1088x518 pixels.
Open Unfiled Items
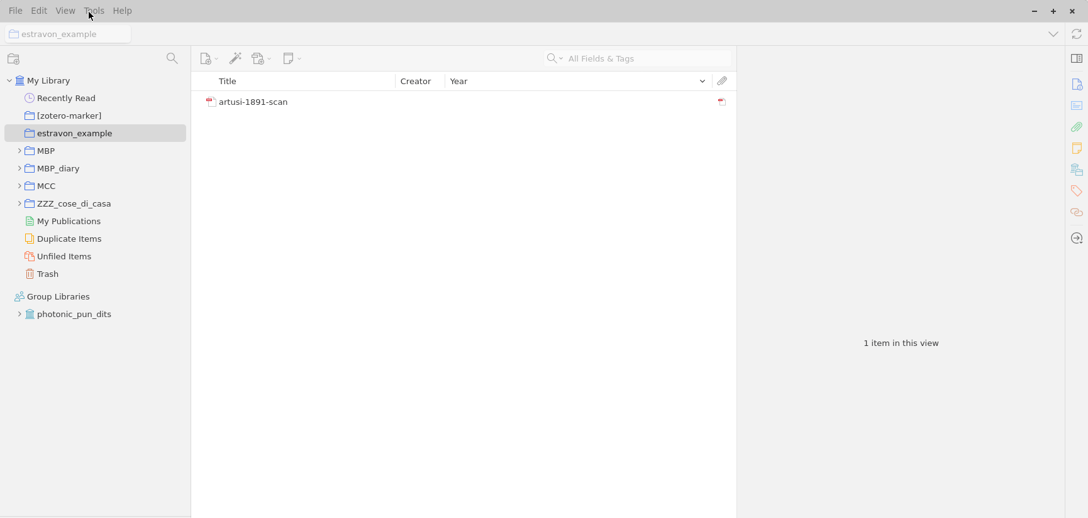(x=64, y=256)
